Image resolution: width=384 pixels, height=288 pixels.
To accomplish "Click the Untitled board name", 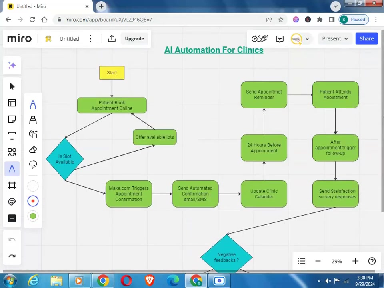I will [69, 39].
